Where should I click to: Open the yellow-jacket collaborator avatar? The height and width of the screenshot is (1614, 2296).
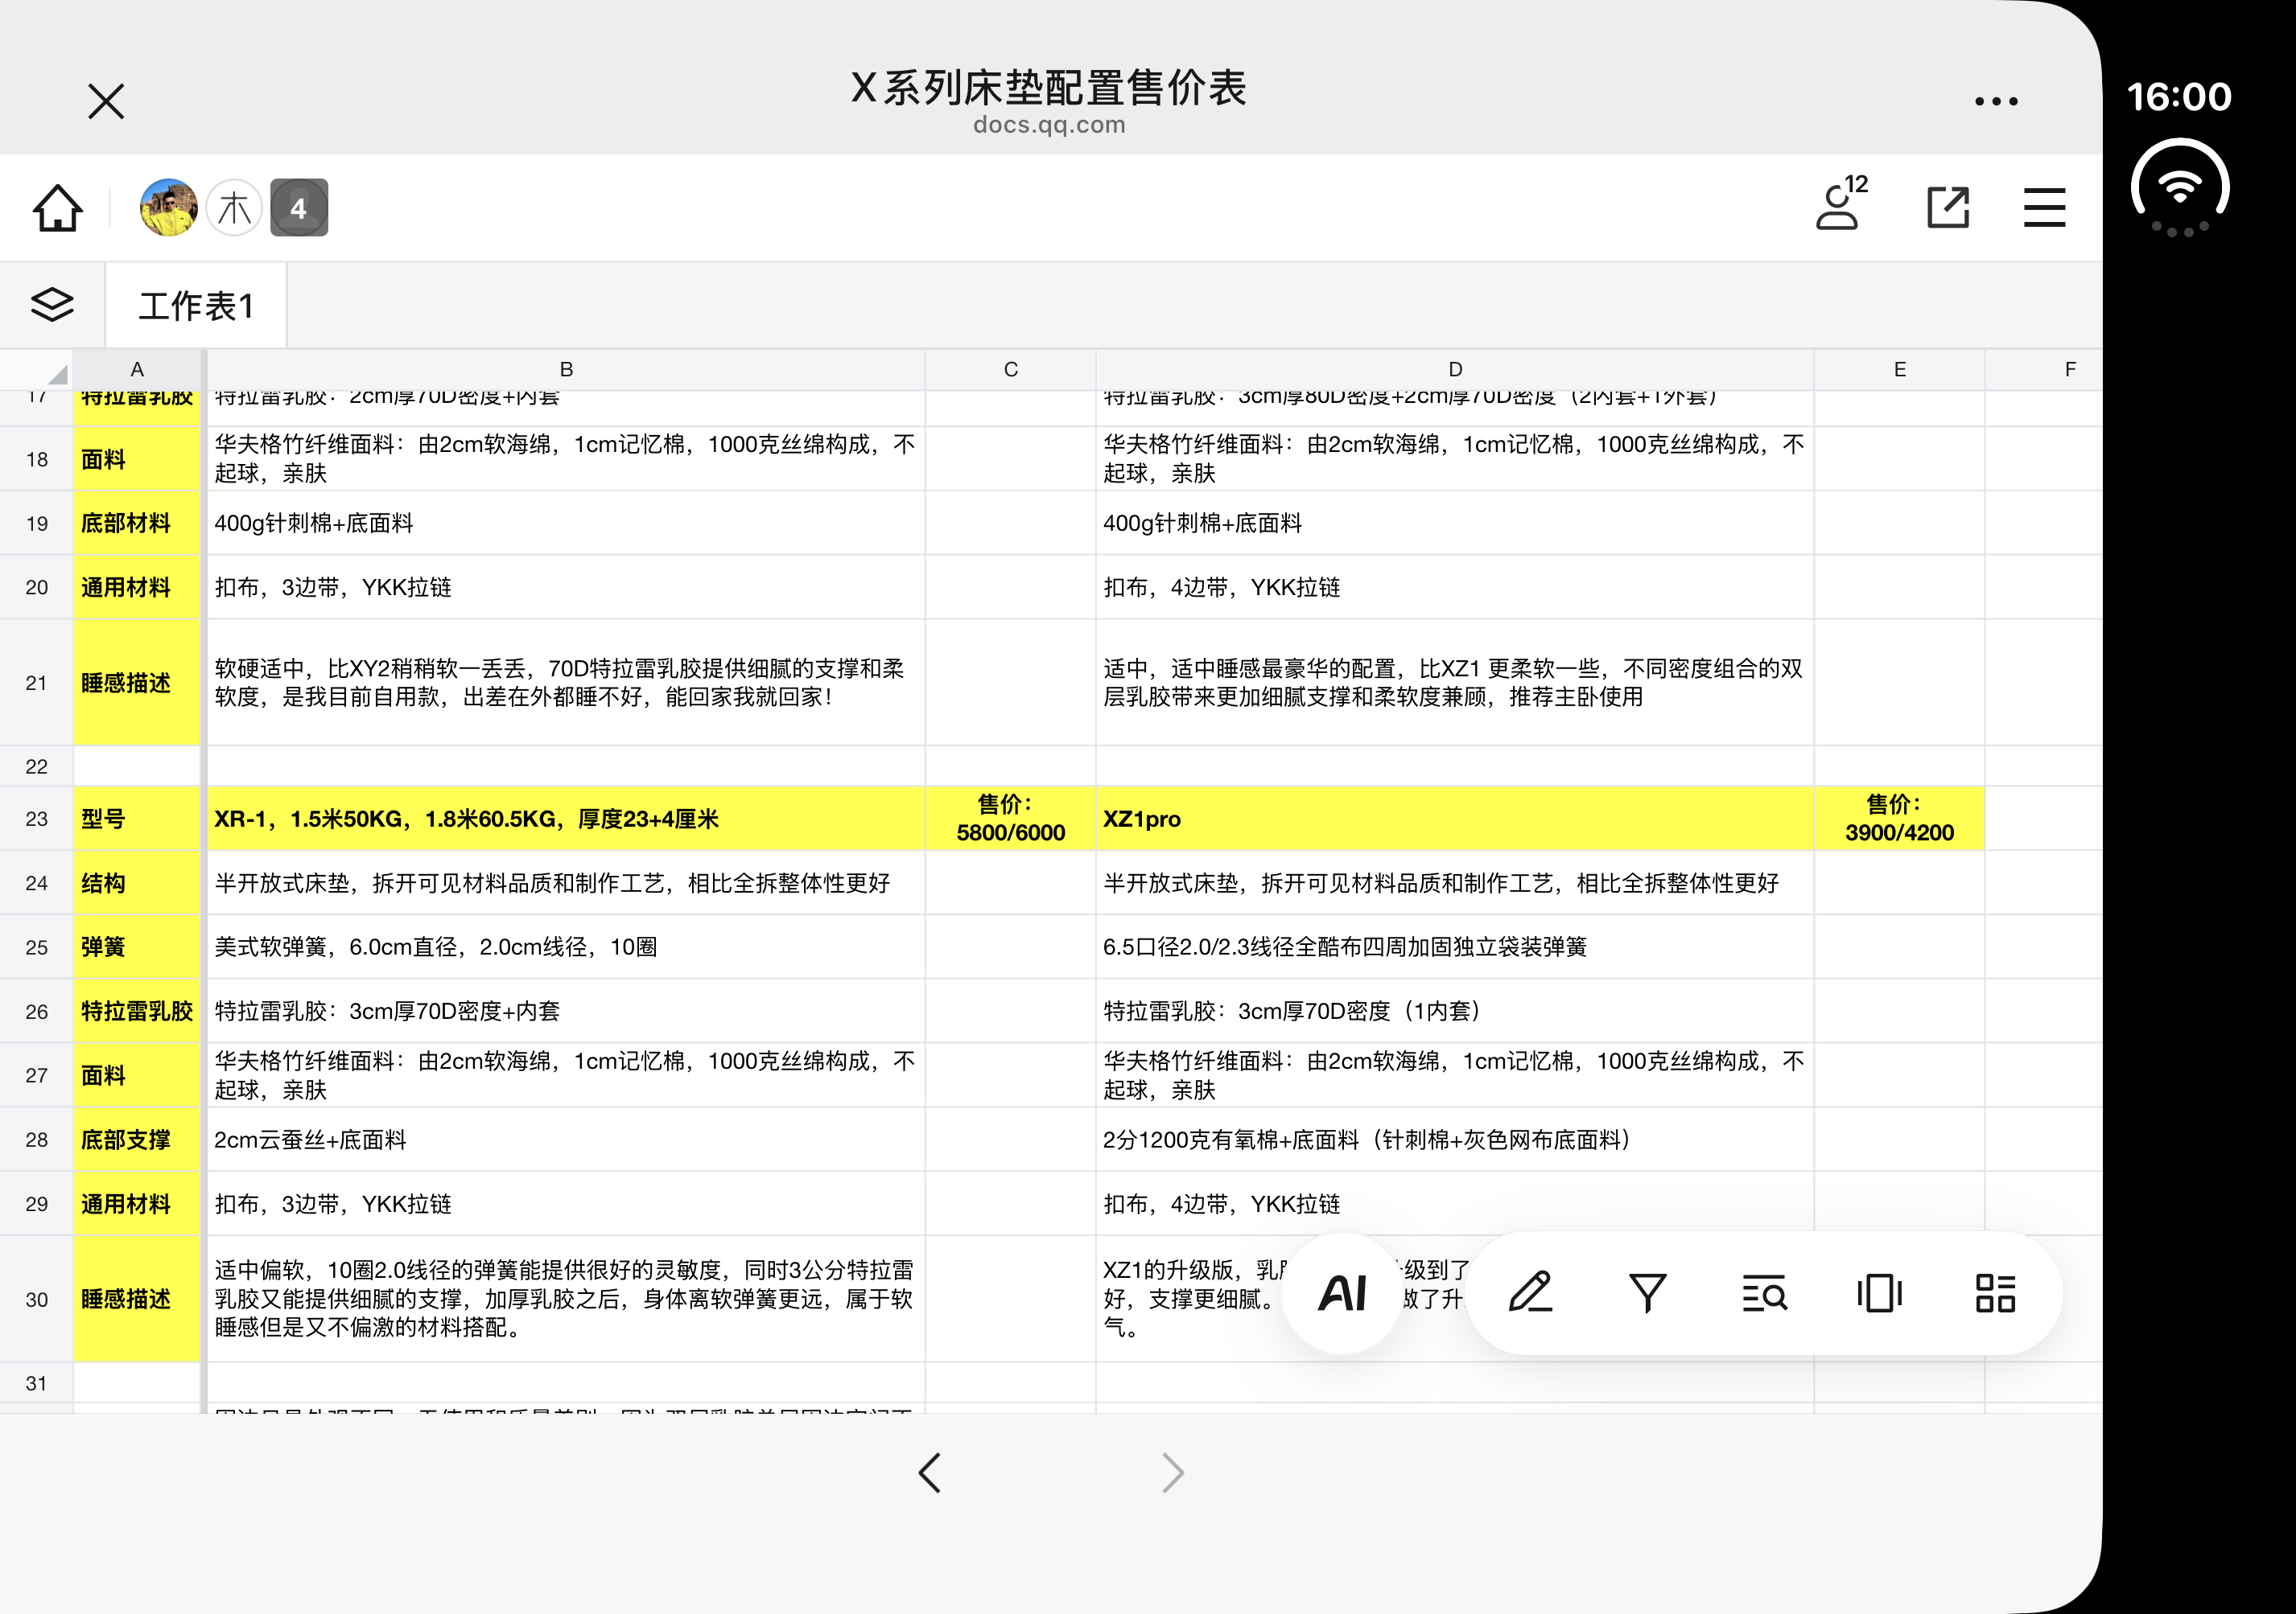pos(168,207)
